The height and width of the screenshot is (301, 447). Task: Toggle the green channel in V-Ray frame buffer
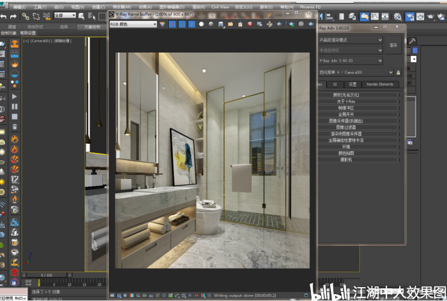point(182,24)
